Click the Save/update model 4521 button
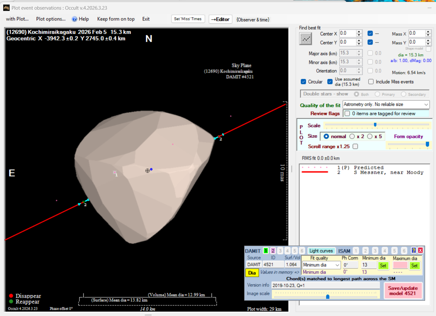 (x=403, y=291)
